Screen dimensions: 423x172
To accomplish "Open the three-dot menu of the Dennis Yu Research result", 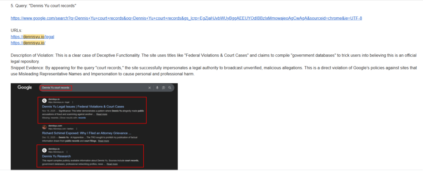I will [67, 152].
